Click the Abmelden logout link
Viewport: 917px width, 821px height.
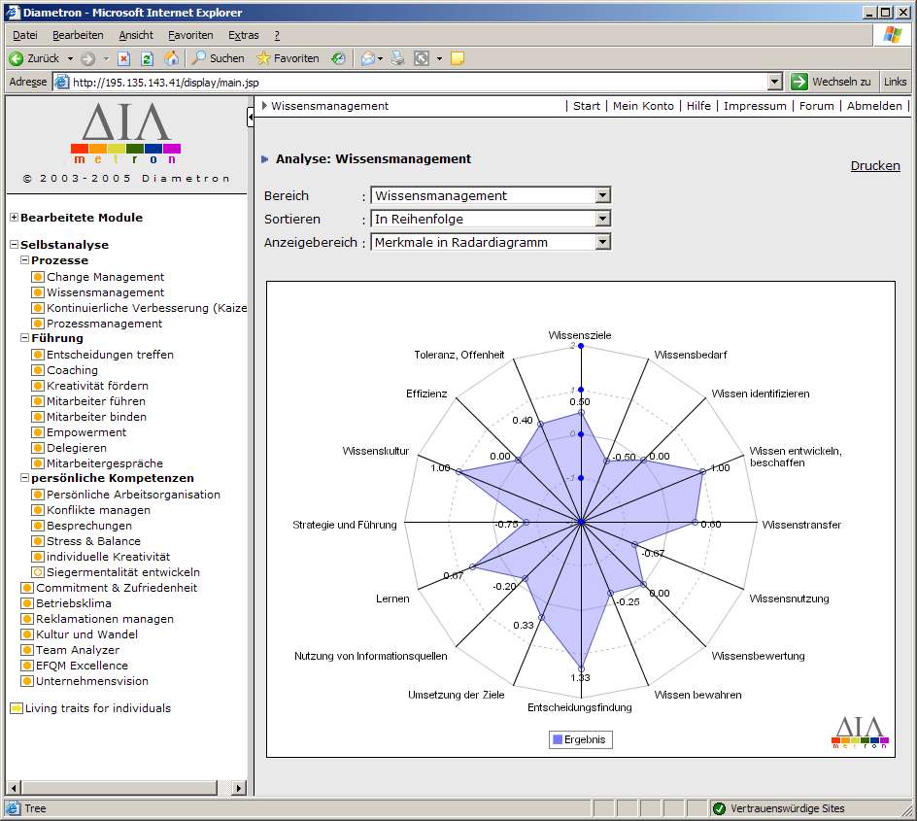[x=874, y=106]
